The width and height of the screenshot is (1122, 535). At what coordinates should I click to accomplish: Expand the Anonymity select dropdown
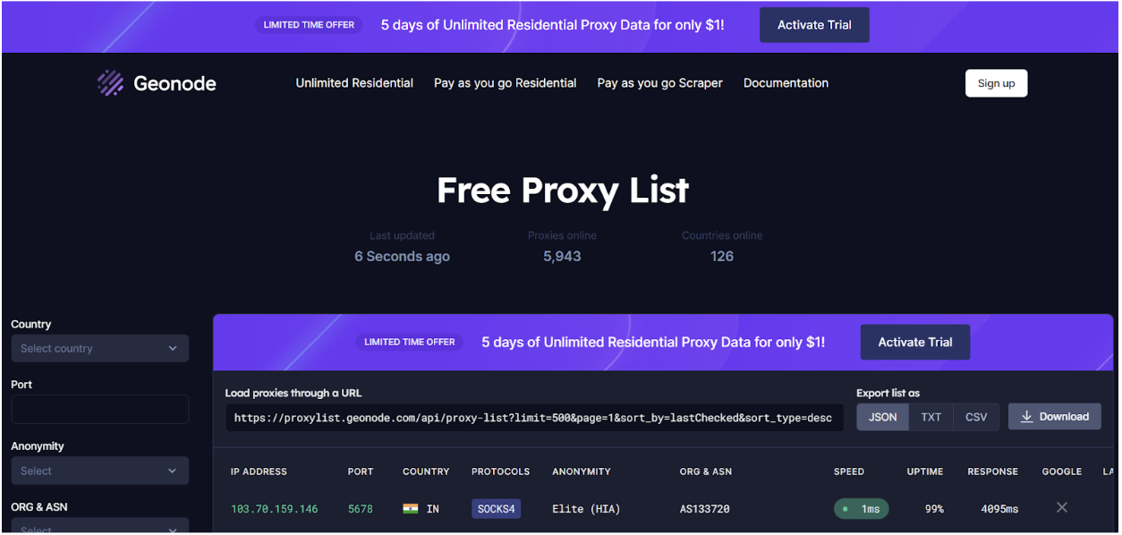pos(99,471)
